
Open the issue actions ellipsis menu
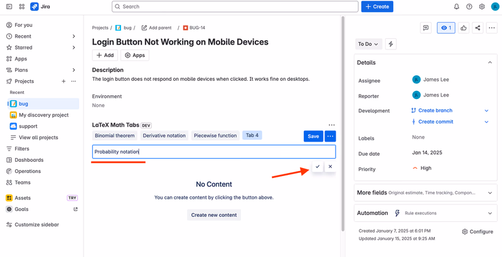click(492, 28)
